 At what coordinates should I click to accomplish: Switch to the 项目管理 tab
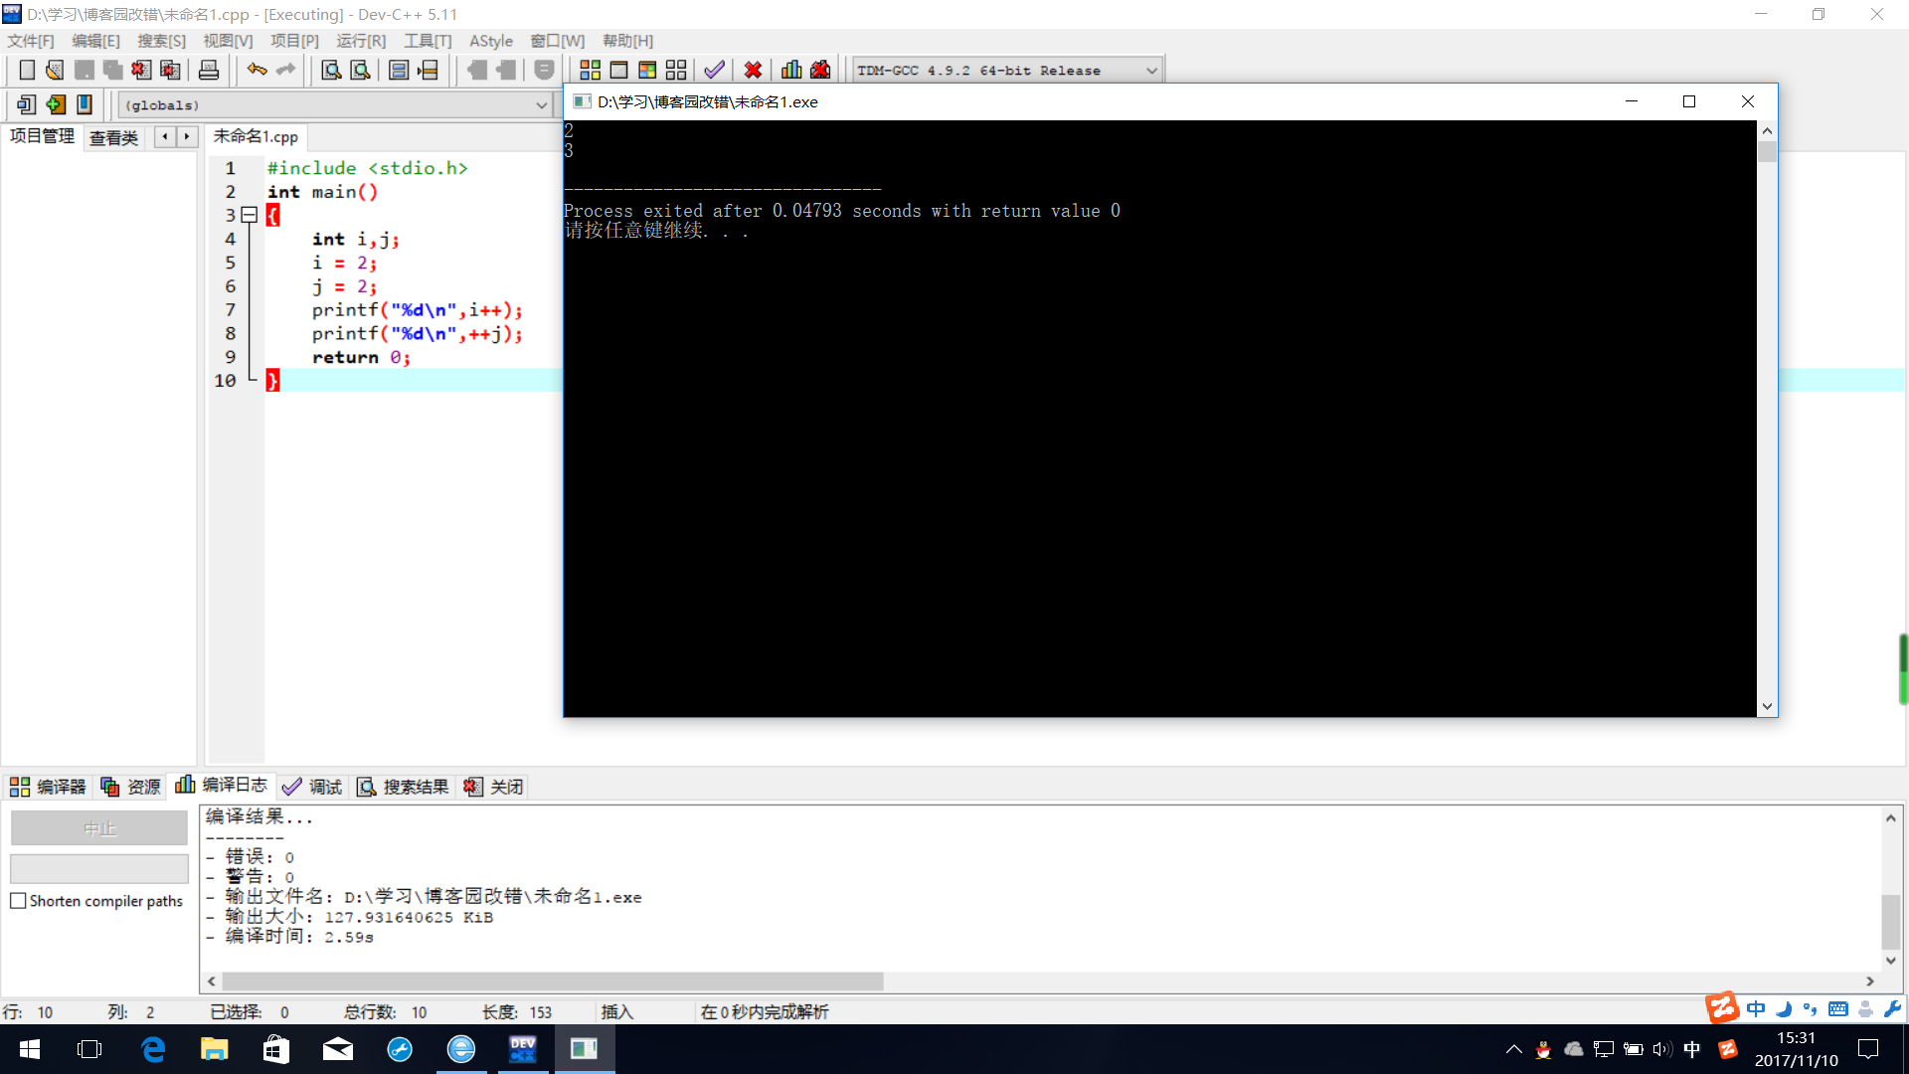pyautogui.click(x=42, y=136)
